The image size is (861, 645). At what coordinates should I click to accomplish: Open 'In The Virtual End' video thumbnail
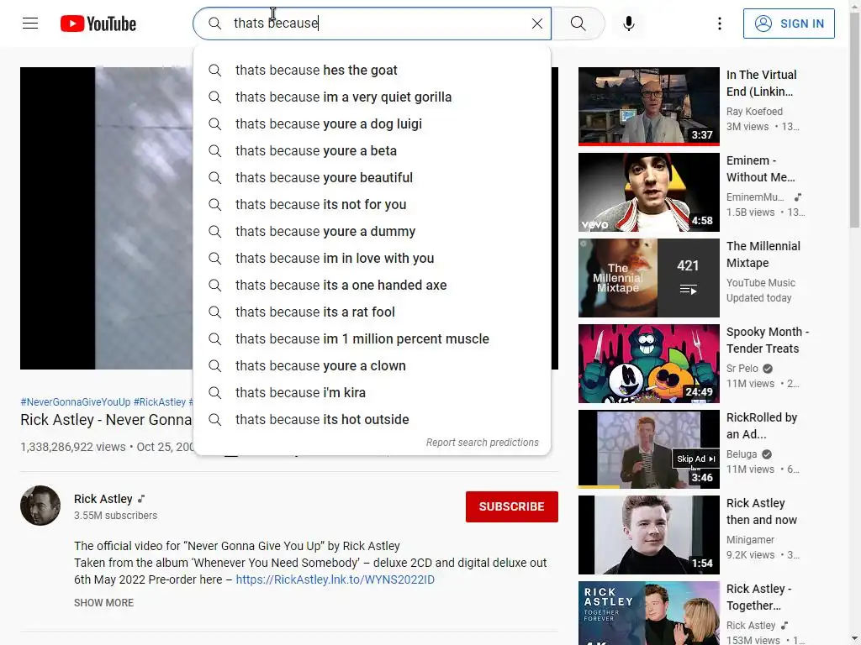(x=648, y=107)
